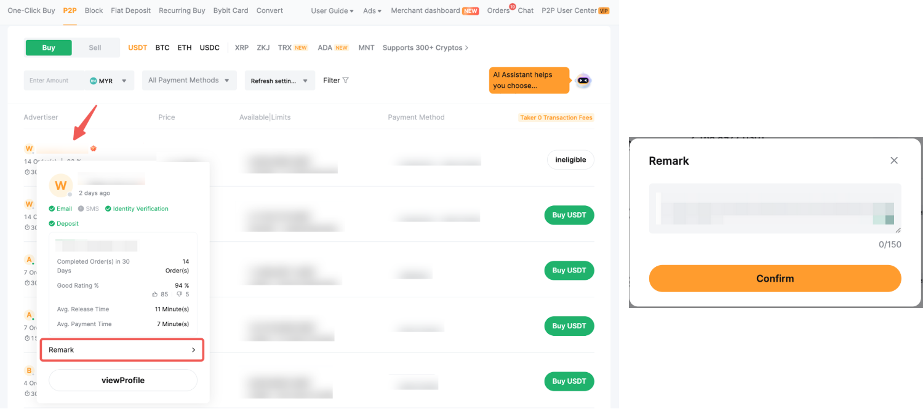Click the advertiser W avatar in popup
923x409 pixels.
click(x=61, y=185)
